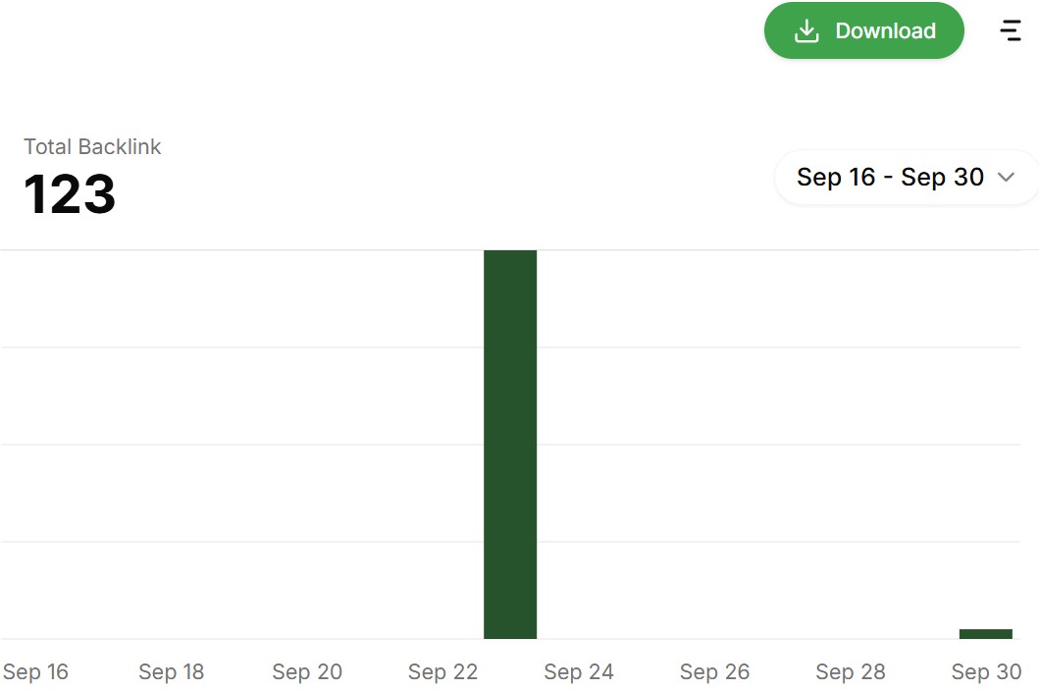
Task: Click the chart's bottom baseline axis line
Action: (245, 639)
